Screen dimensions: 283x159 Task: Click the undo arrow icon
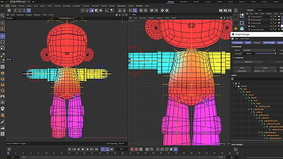(x=2, y=2)
